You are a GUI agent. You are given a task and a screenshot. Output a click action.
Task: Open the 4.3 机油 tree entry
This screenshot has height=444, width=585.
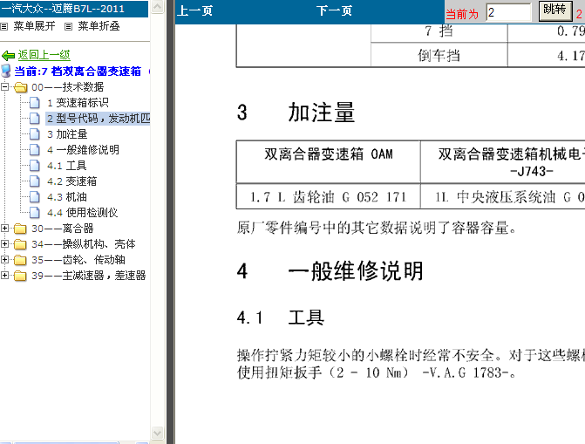(67, 197)
